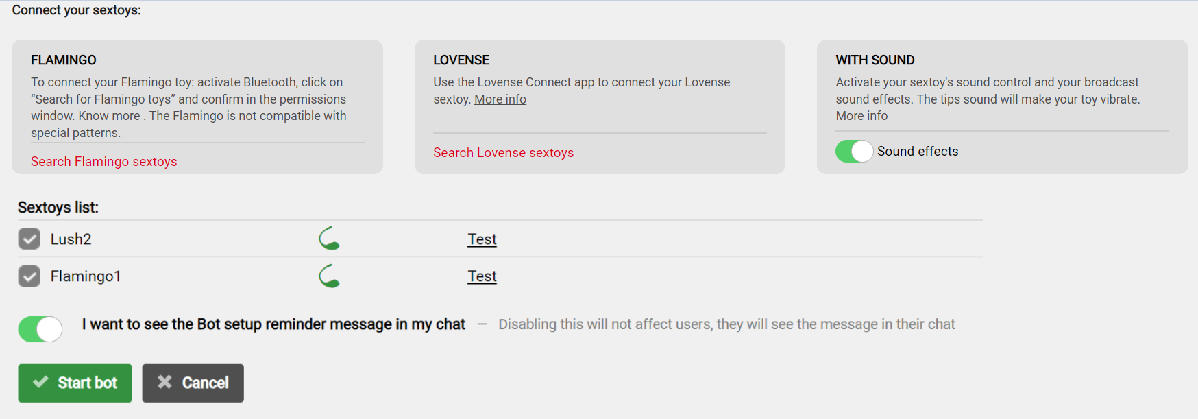The image size is (1198, 419).
Task: Start the bot with green button
Action: [x=75, y=383]
